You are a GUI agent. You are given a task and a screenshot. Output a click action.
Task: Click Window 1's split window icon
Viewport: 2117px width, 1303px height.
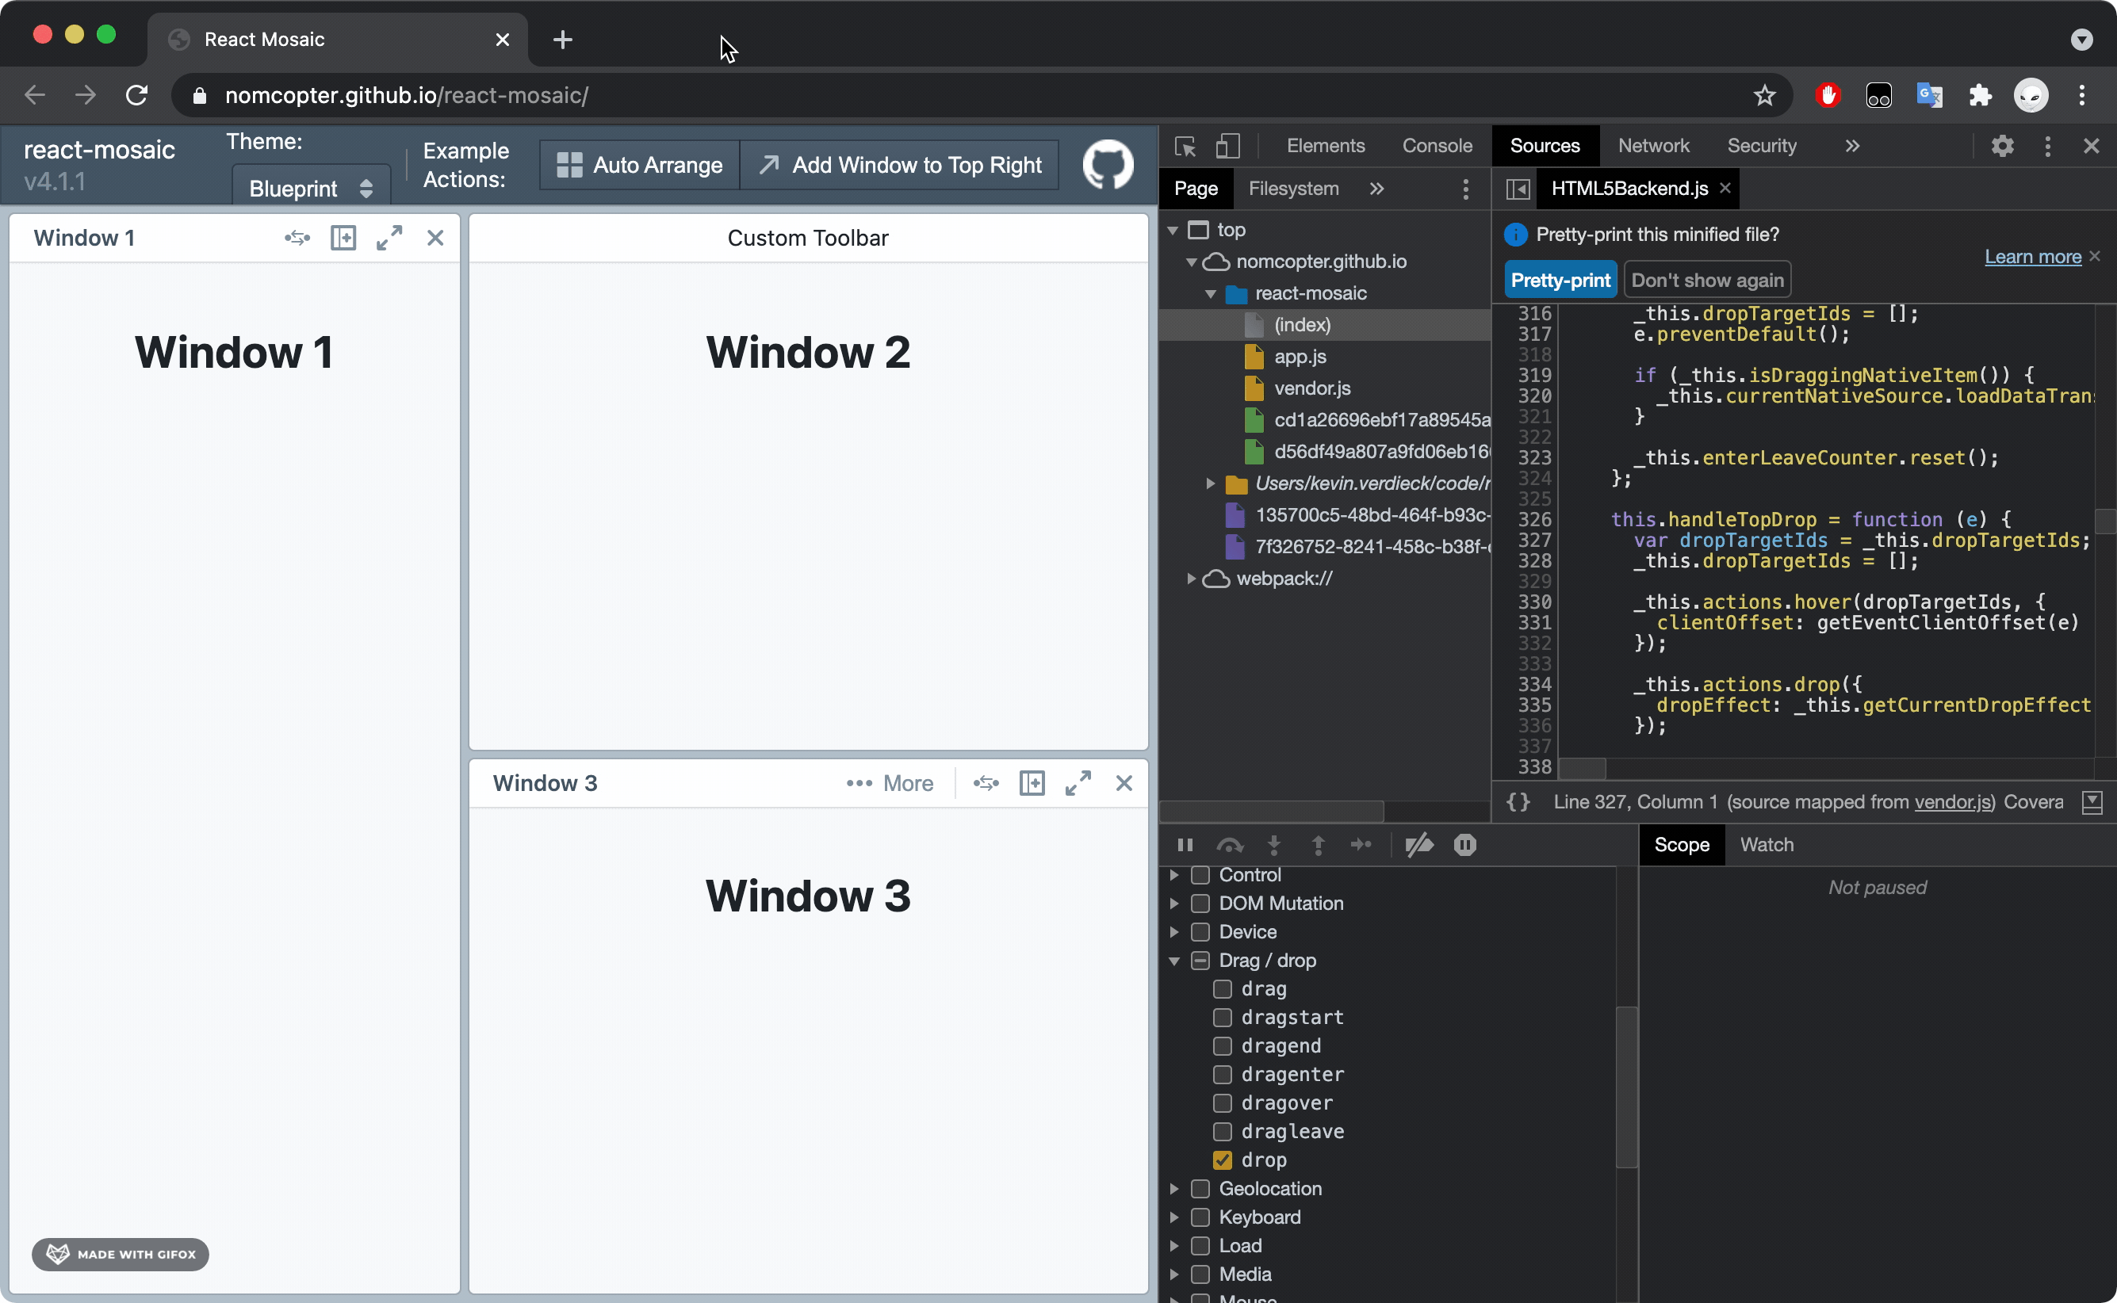coord(343,238)
